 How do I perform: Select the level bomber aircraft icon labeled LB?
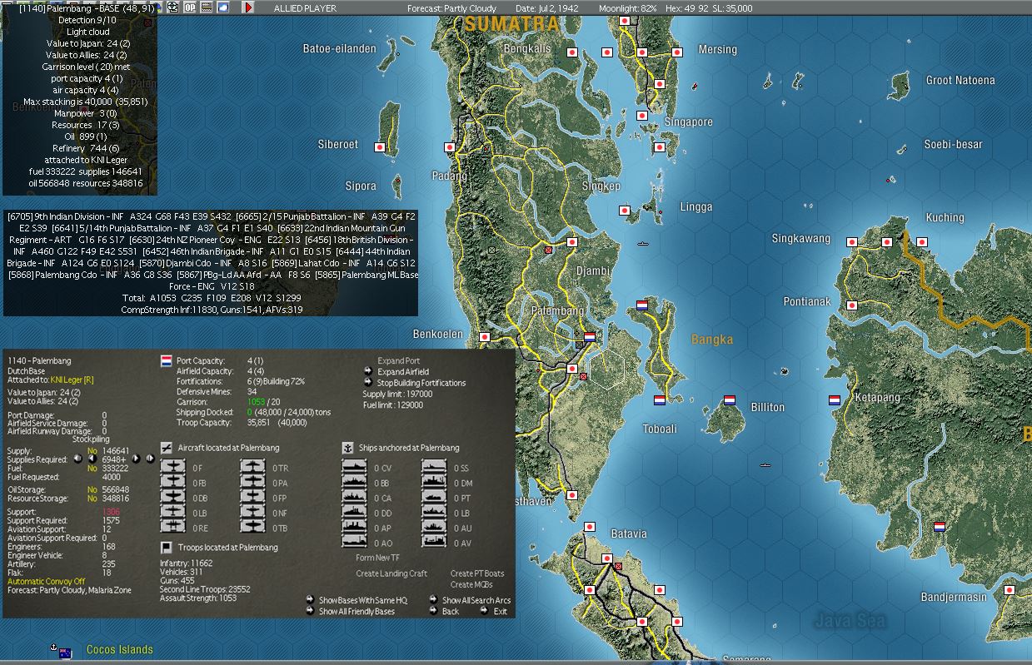(x=172, y=512)
